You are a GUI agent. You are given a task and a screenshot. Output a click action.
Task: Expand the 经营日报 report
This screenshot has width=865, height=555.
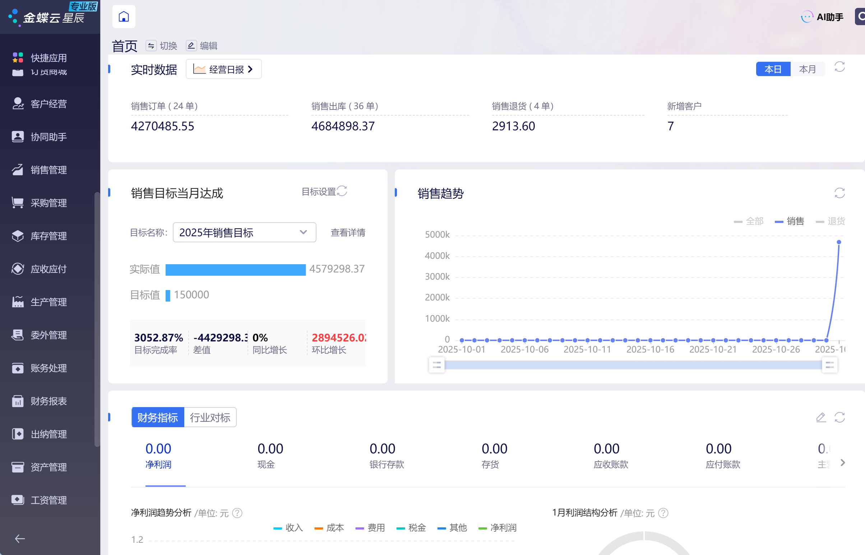point(223,69)
